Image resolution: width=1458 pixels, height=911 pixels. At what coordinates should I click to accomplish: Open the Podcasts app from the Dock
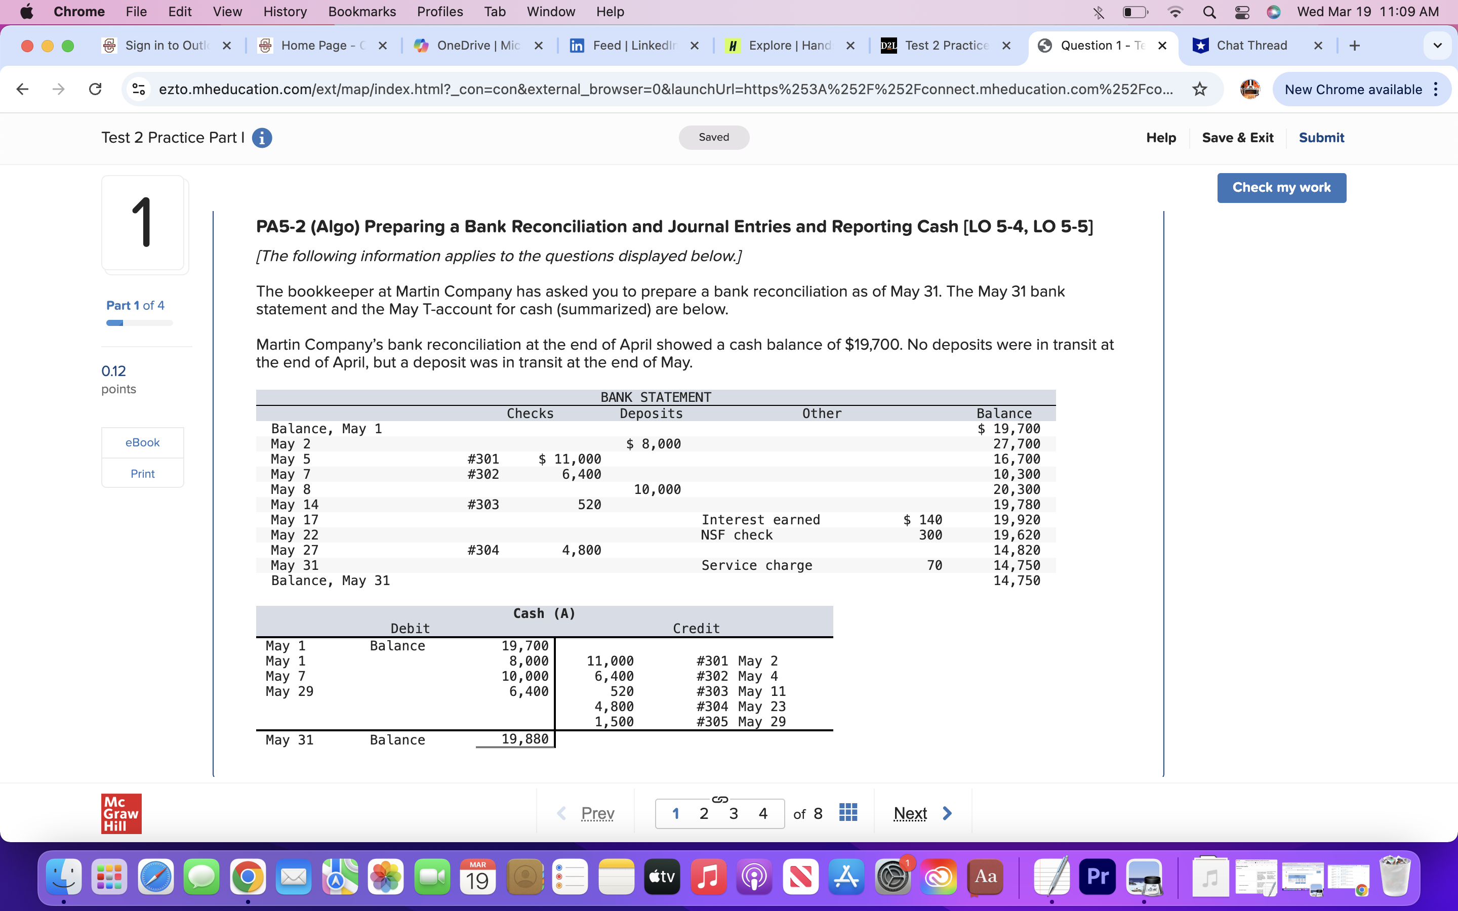point(754,877)
